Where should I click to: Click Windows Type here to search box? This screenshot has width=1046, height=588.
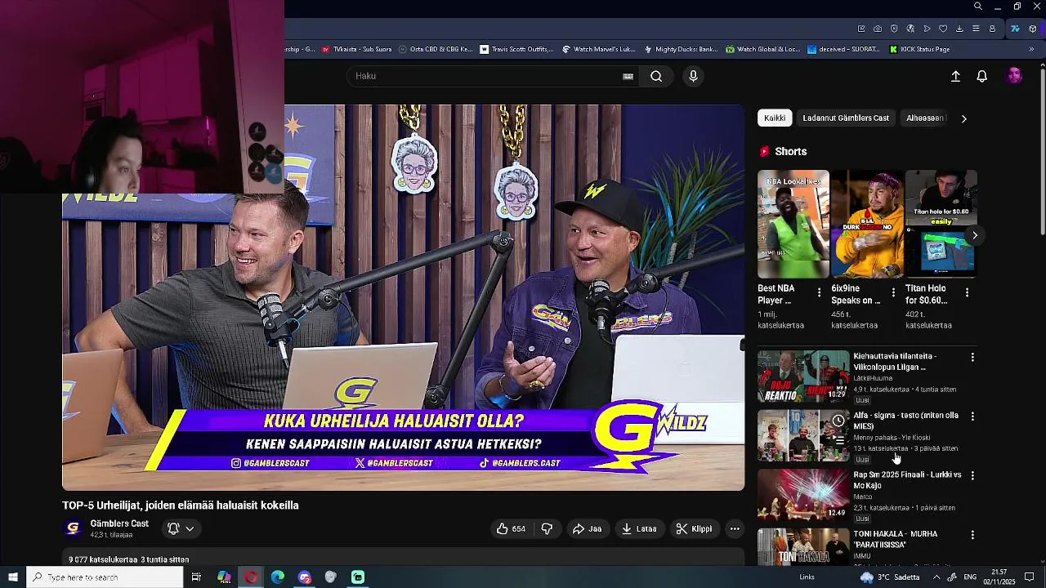(105, 577)
